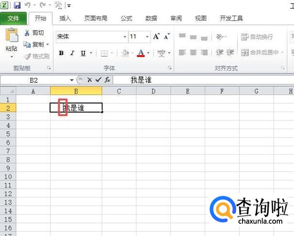Expand the Underline style dropdown arrow
Viewport: 294px width, 236px height.
point(91,53)
